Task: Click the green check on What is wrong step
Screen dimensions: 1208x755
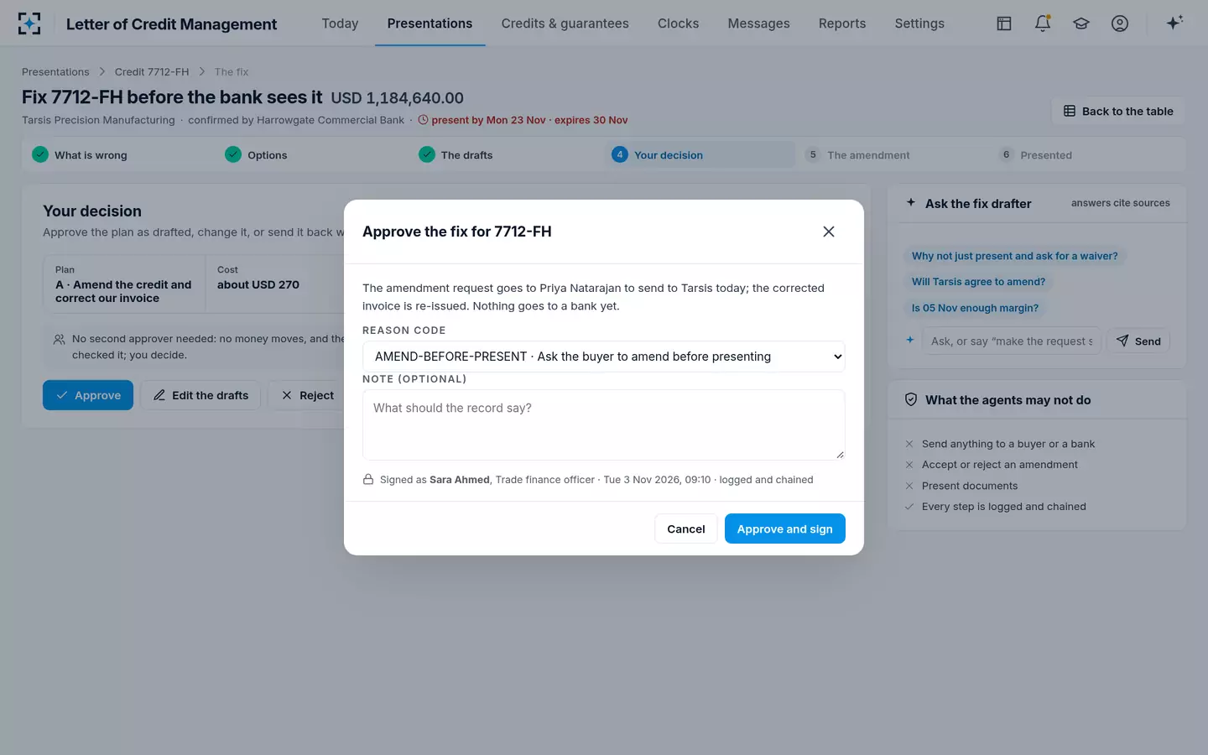Action: coord(40,154)
